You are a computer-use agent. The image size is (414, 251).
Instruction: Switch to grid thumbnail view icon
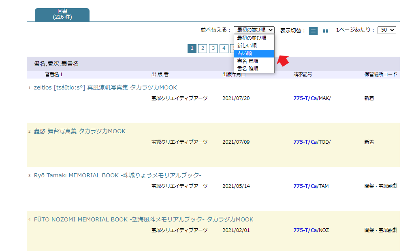[x=326, y=31]
